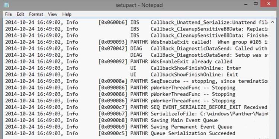279x139 pixels.
Task: Click the Notepad icon in title bar
Action: point(6,4)
